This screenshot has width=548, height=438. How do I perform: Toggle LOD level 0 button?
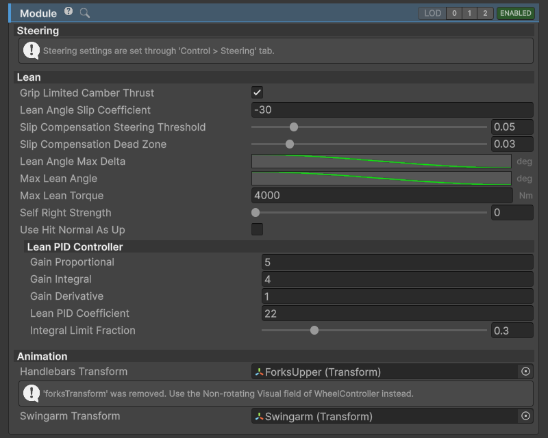pyautogui.click(x=454, y=13)
